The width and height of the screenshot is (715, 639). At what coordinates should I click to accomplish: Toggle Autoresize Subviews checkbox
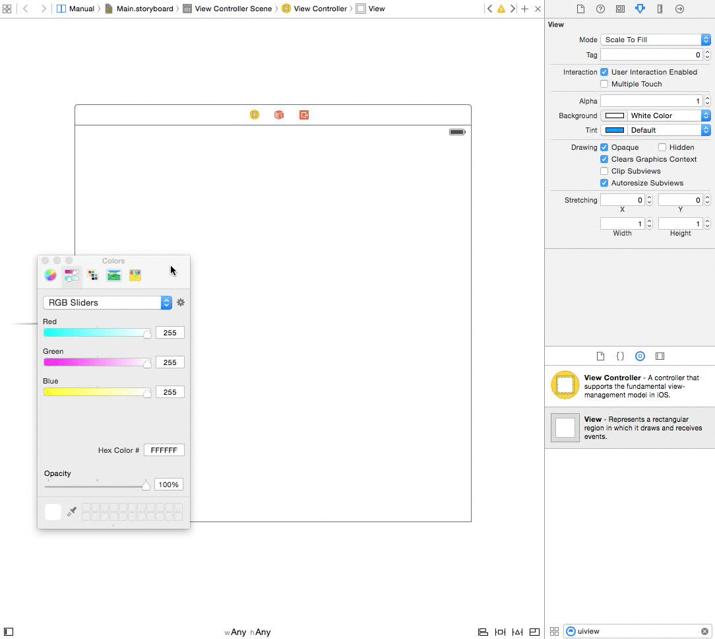pos(604,183)
